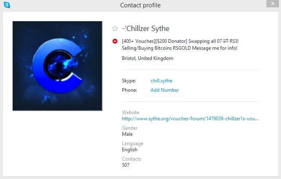Click the Skype logo icon in title bar

[7, 5]
